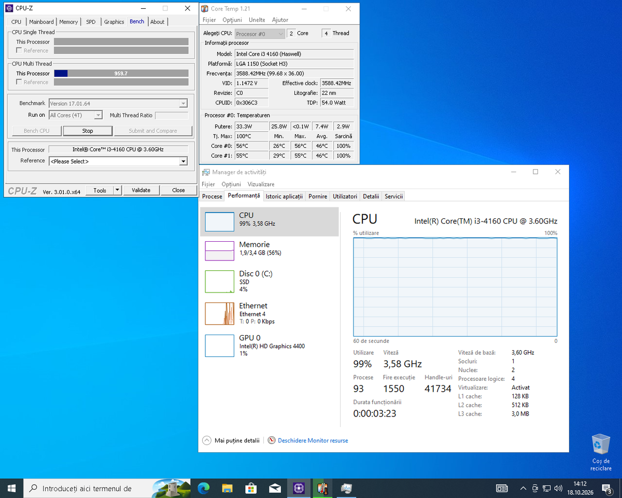Click the touch keyboard tray icon
Viewport: 622px width, 498px height.
point(502,488)
